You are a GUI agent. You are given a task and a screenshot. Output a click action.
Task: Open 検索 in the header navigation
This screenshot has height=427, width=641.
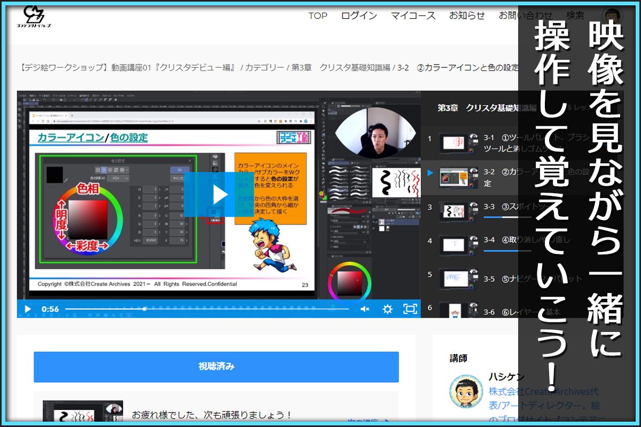pyautogui.click(x=575, y=15)
